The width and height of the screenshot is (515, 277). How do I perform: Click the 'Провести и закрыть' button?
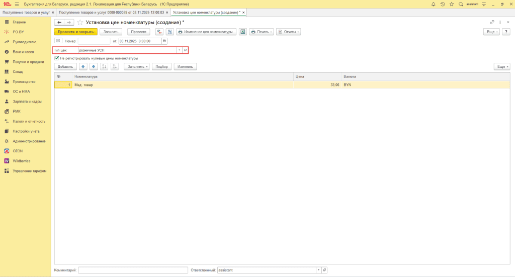[75, 32]
